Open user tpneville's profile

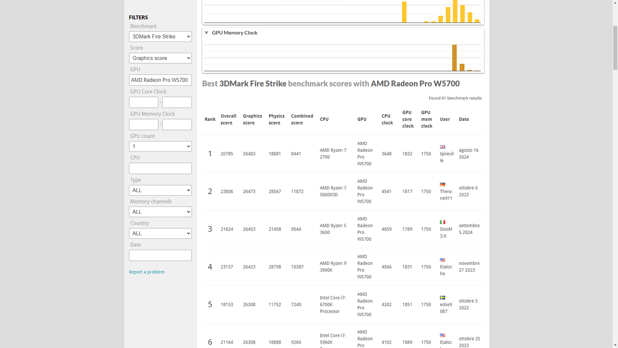click(x=447, y=157)
